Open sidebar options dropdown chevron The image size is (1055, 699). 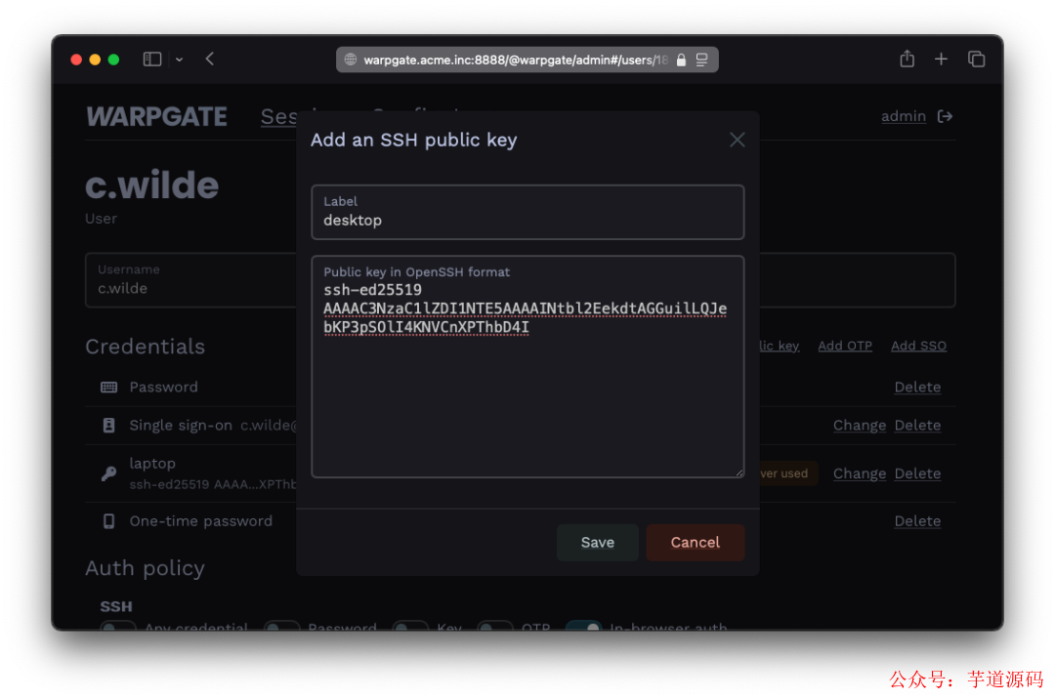pos(179,60)
